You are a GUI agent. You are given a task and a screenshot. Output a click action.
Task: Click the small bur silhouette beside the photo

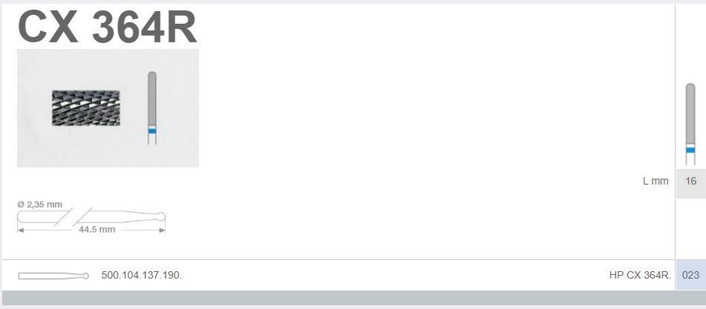[152, 107]
